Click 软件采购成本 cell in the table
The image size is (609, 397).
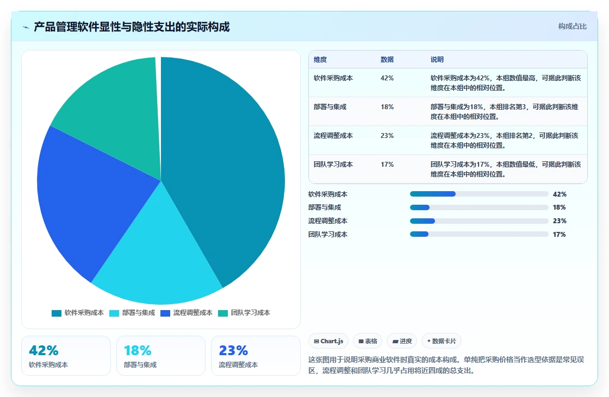click(x=333, y=78)
